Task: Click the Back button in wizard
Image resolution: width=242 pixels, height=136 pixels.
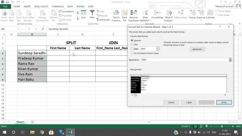Action: 189,102
